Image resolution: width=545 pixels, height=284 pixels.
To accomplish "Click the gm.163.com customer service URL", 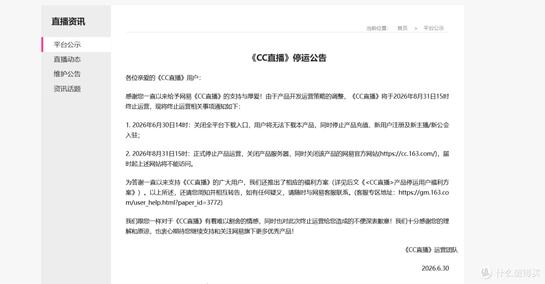I will [287, 197].
